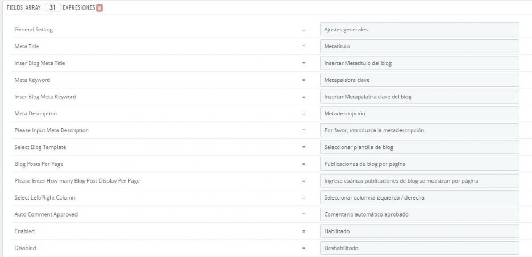Click the 'Metapalabra clave' input box
This screenshot has height=257, width=532.
click(x=419, y=80)
